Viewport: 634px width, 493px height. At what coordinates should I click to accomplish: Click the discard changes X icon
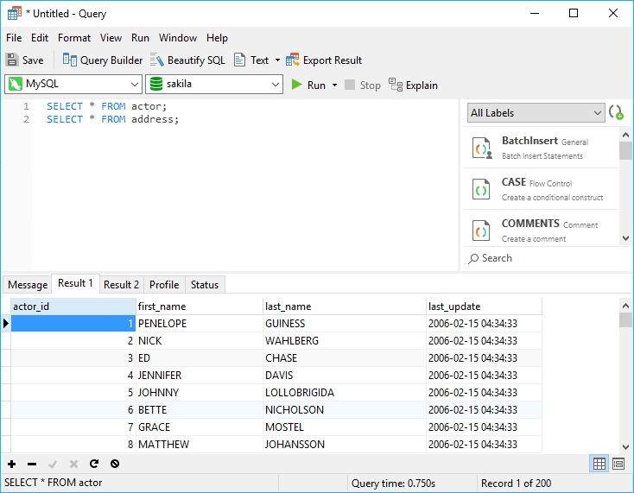[73, 464]
